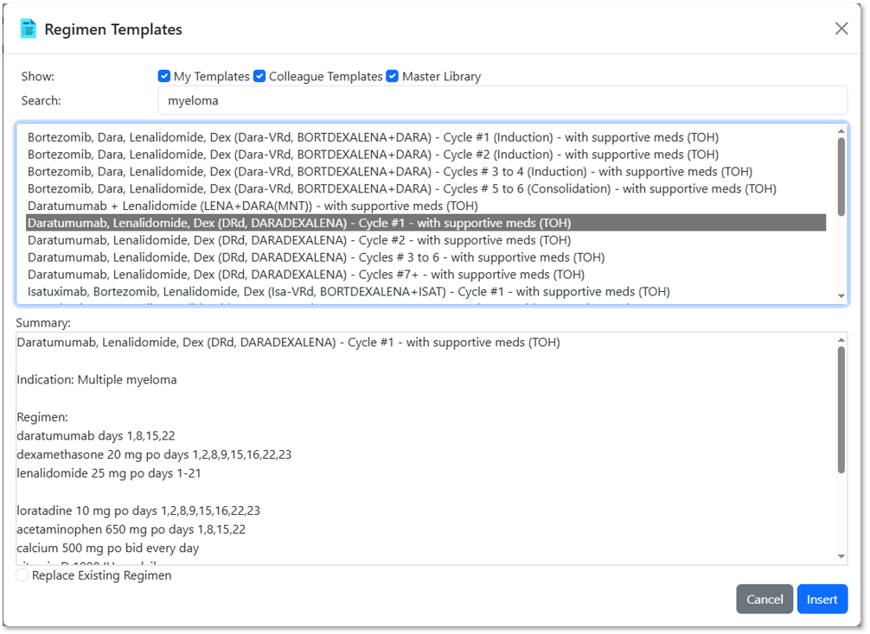Click the 'Show:' label
This screenshot has width=870, height=634.
click(x=38, y=77)
